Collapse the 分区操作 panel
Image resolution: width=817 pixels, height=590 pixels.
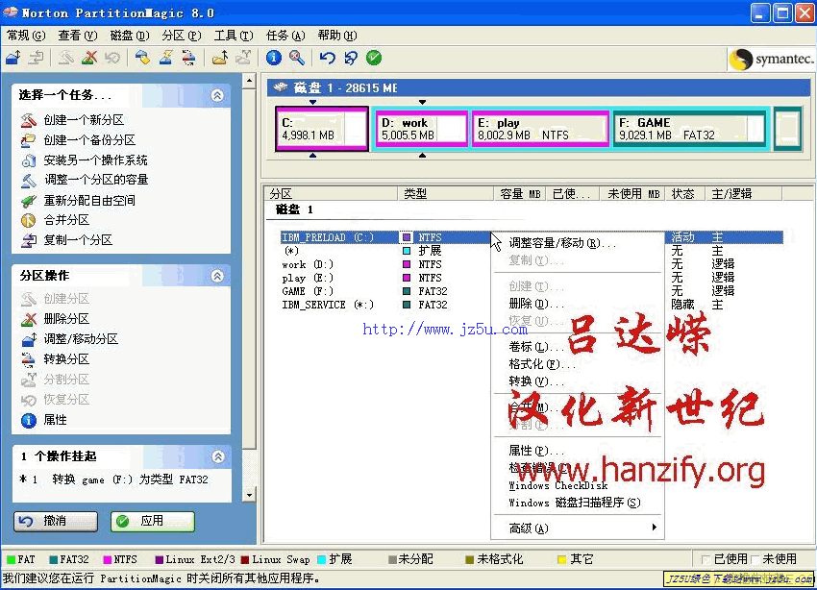pyautogui.click(x=218, y=276)
